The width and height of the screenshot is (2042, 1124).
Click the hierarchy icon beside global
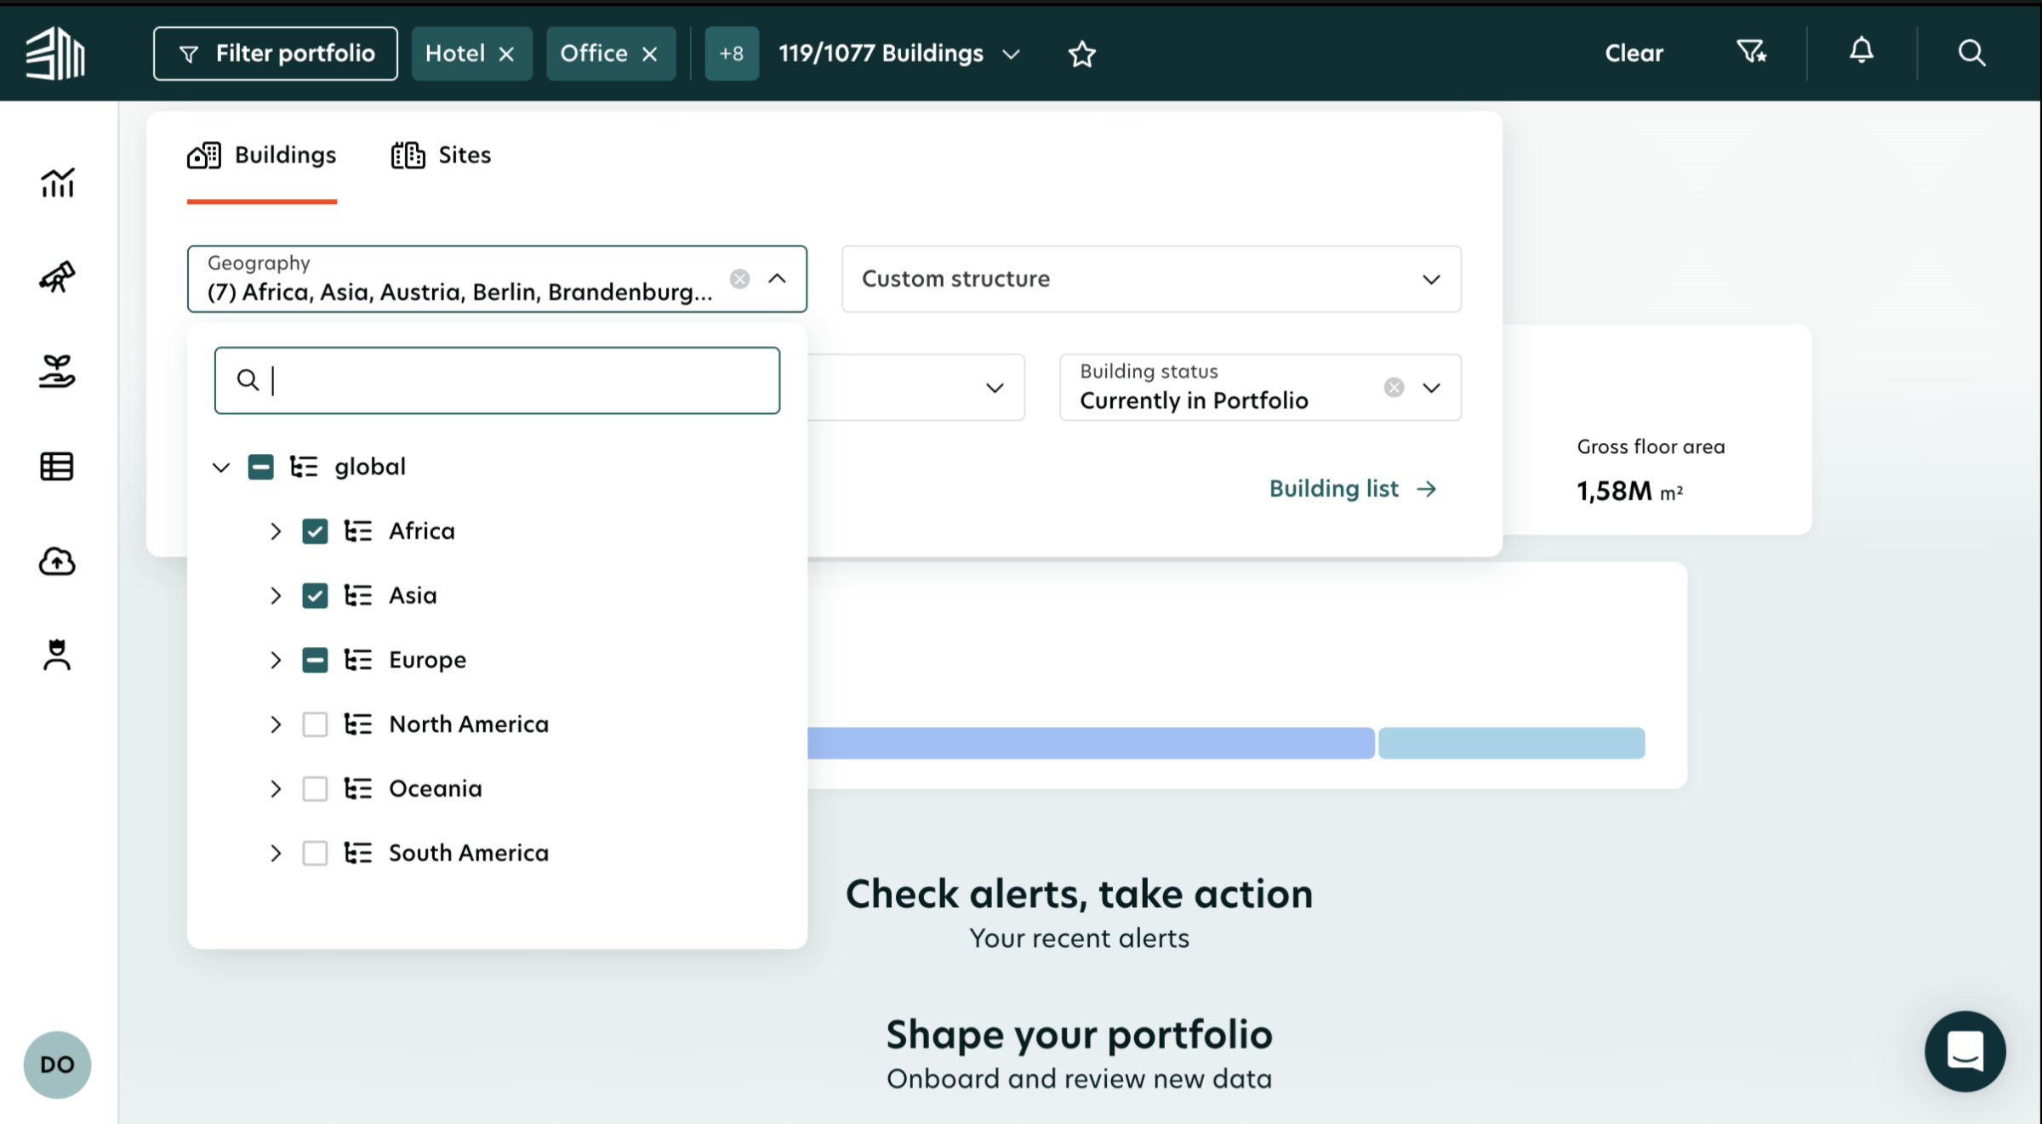(x=304, y=467)
